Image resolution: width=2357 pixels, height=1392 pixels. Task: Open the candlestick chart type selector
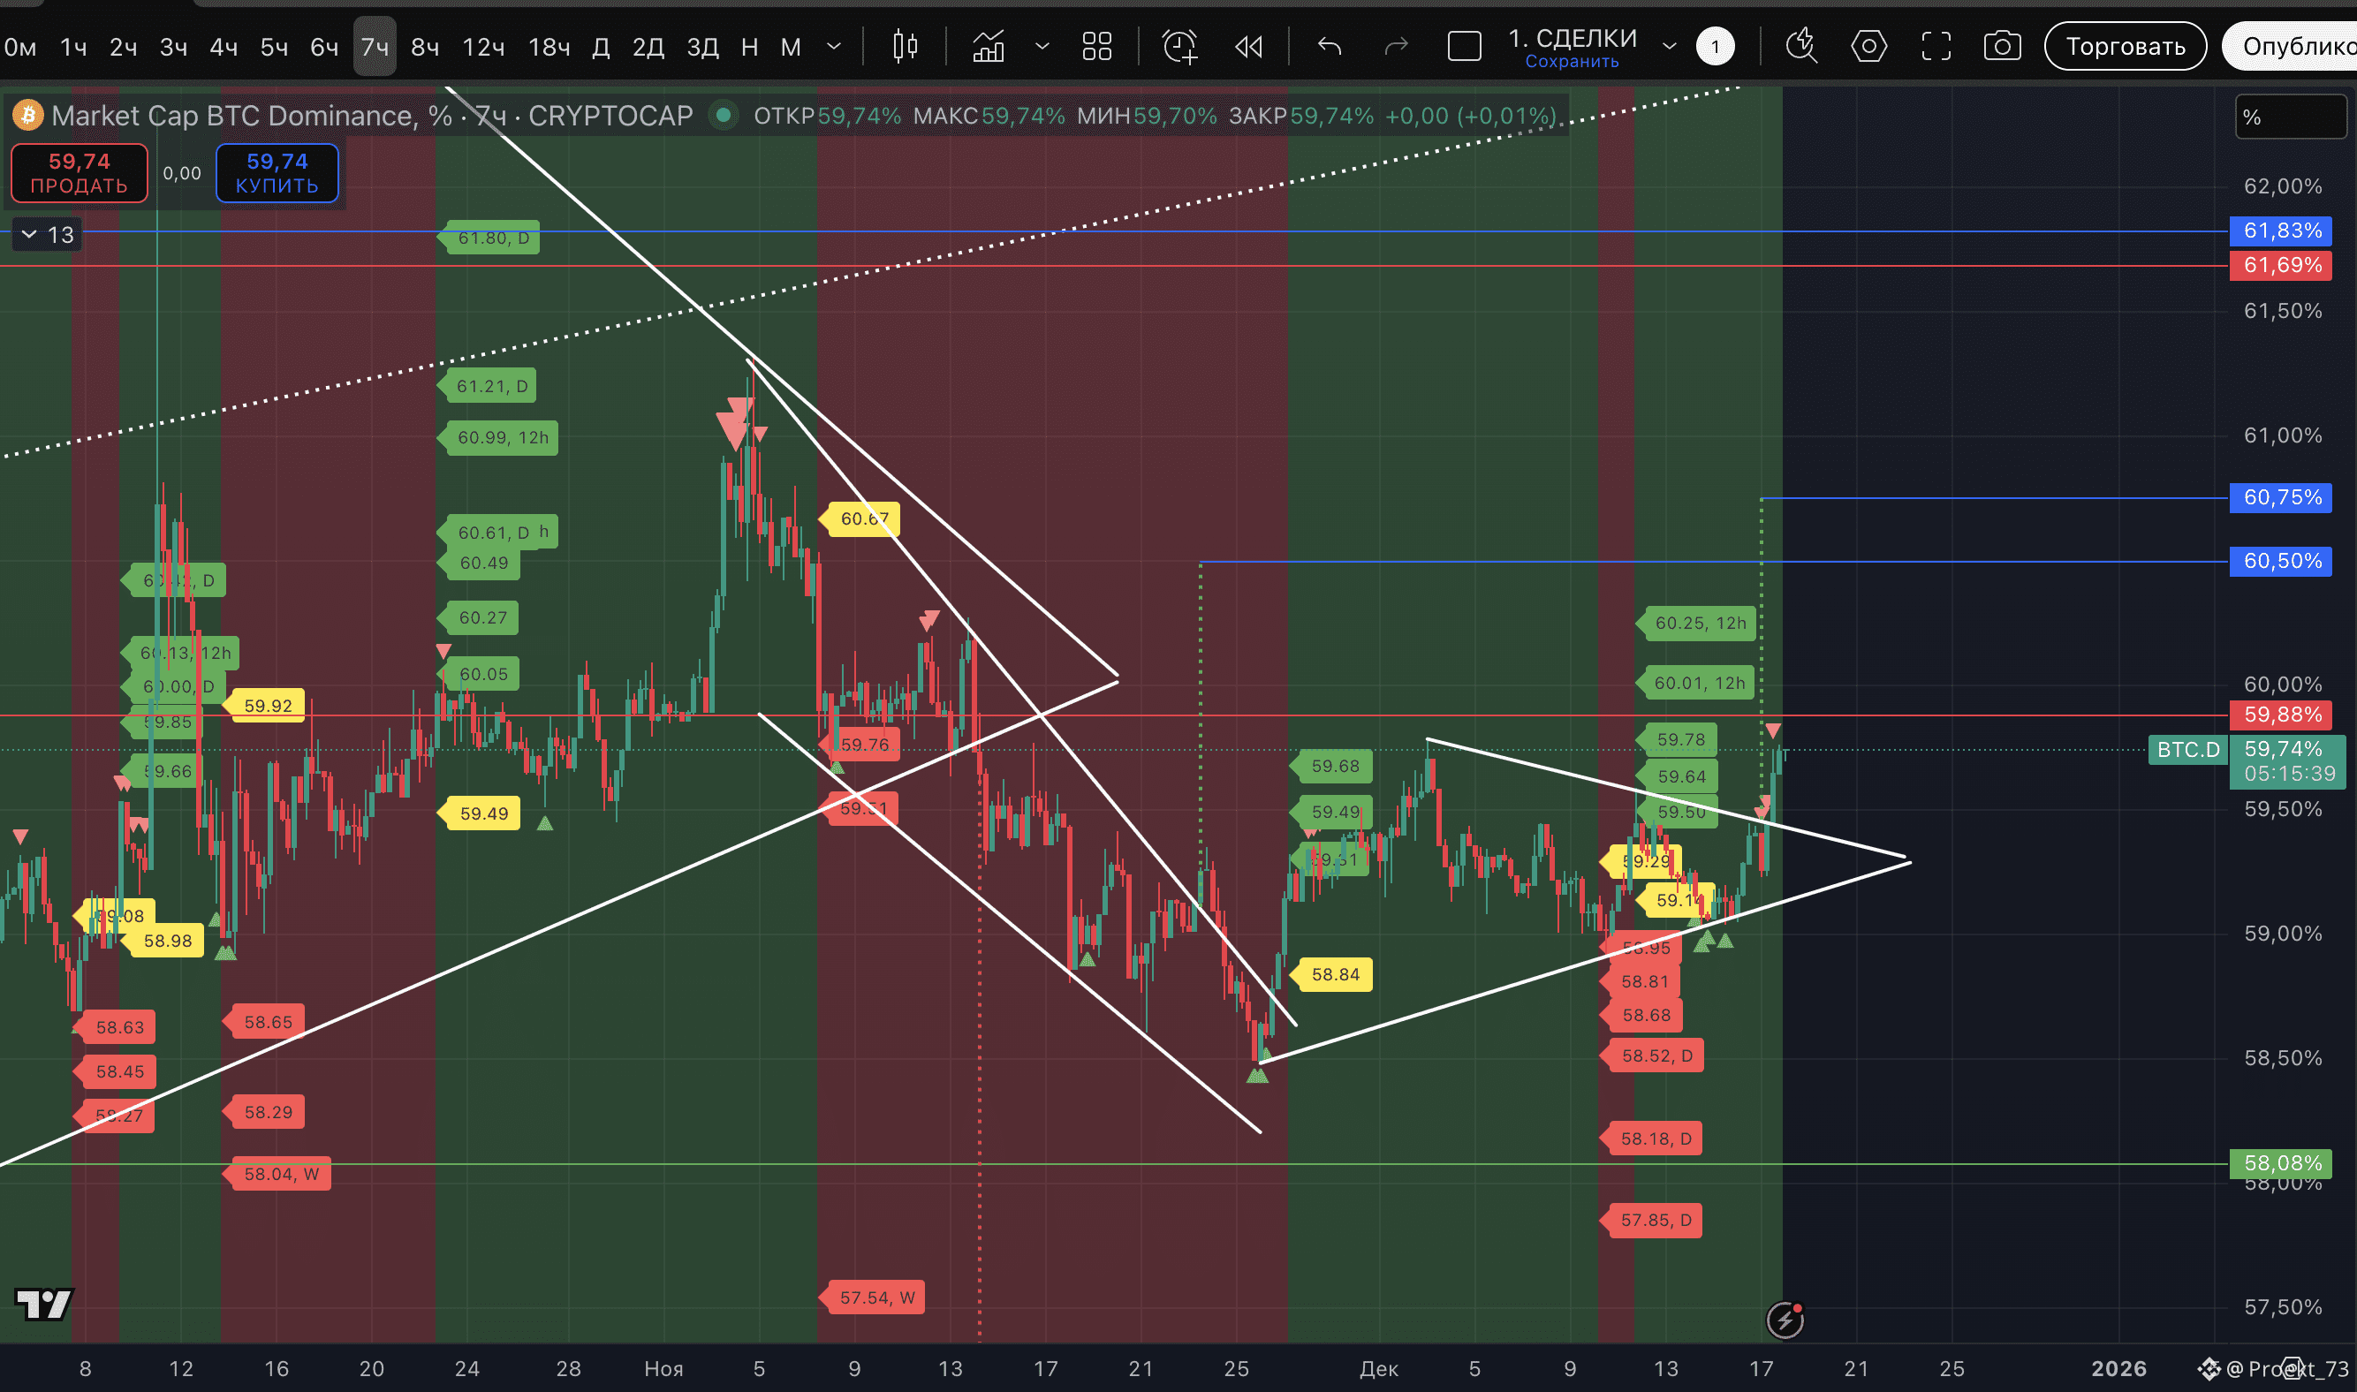906,46
